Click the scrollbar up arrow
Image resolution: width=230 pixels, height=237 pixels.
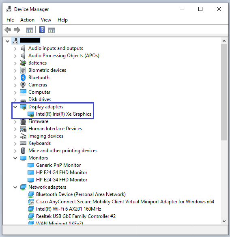tap(224, 41)
